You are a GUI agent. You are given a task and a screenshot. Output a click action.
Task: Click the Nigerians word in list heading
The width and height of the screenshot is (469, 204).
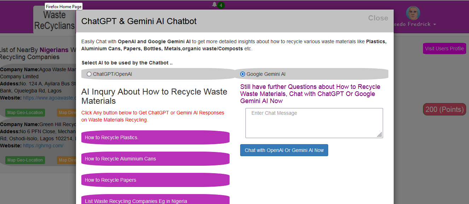point(54,50)
